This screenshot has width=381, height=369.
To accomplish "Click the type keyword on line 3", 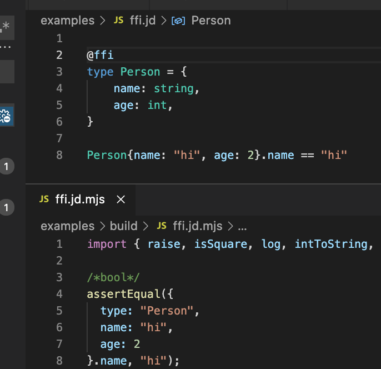I will point(100,72).
